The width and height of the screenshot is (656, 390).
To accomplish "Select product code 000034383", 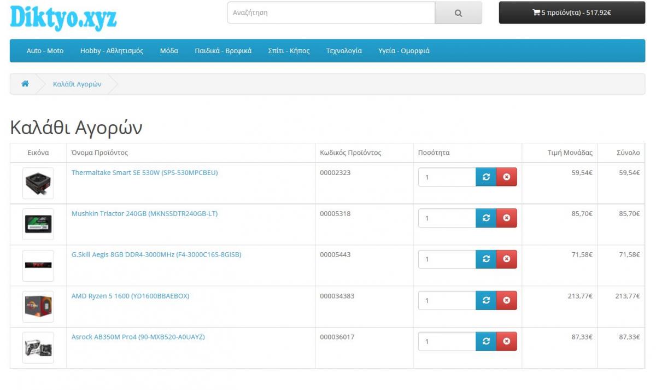I will pyautogui.click(x=337, y=296).
